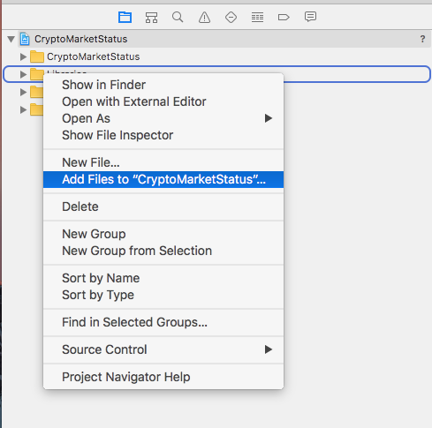Screen dimensions: 432x428
Task: Collapse the CryptoMarketStatus project root
Action: 11,39
